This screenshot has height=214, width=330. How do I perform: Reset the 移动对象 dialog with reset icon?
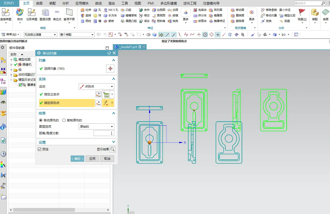(109, 53)
